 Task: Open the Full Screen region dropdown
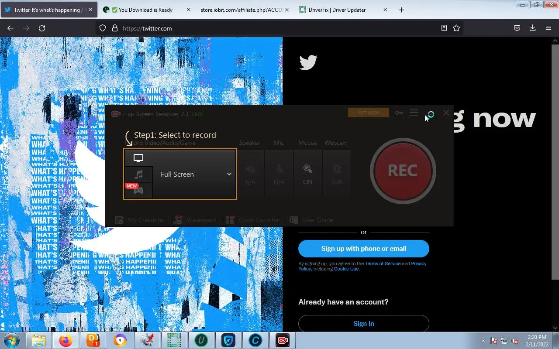(195, 174)
